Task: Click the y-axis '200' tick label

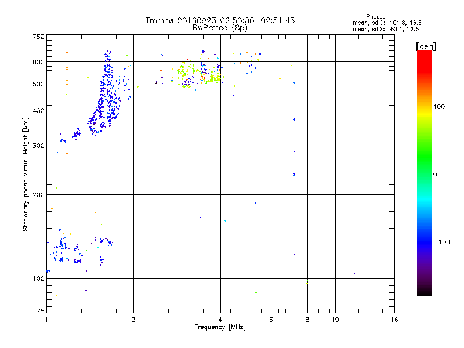Action: coord(38,195)
